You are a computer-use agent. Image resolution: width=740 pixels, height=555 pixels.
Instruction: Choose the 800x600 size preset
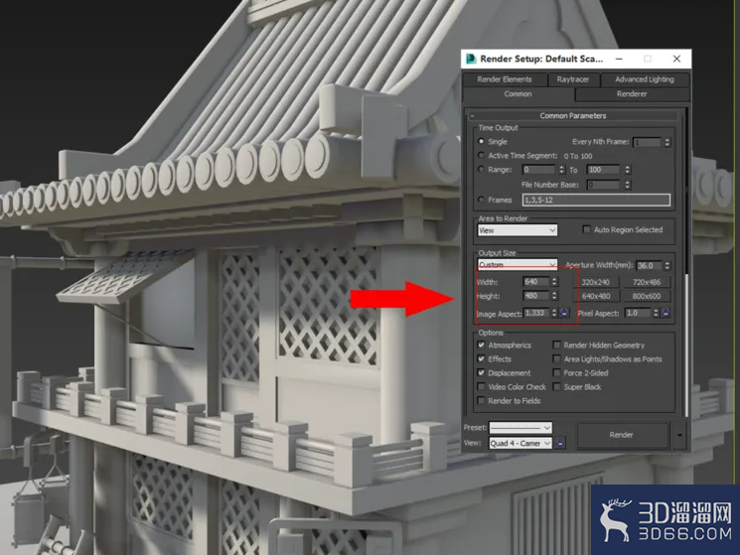coord(647,296)
